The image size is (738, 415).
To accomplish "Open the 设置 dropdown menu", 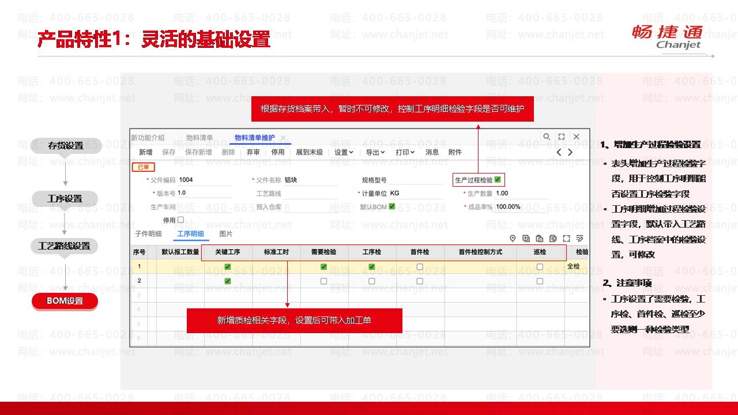I will [344, 152].
